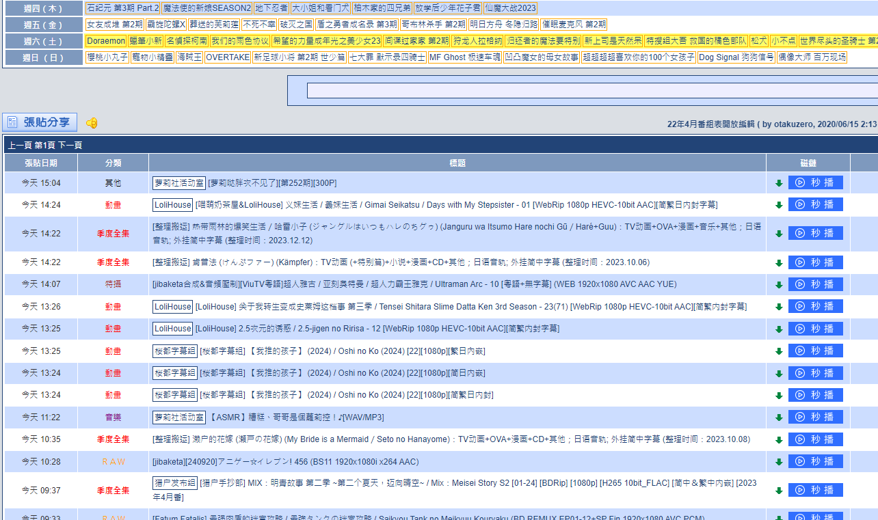The width and height of the screenshot is (878, 520).
Task: Play 秒播 for Ultraman Arc 10
Action: coord(816,284)
